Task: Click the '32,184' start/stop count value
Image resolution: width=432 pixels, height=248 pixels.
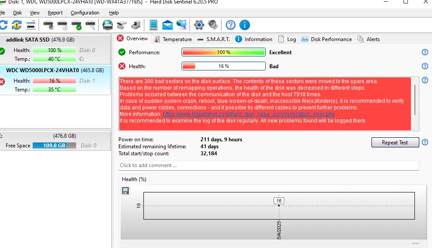Action: (x=209, y=154)
